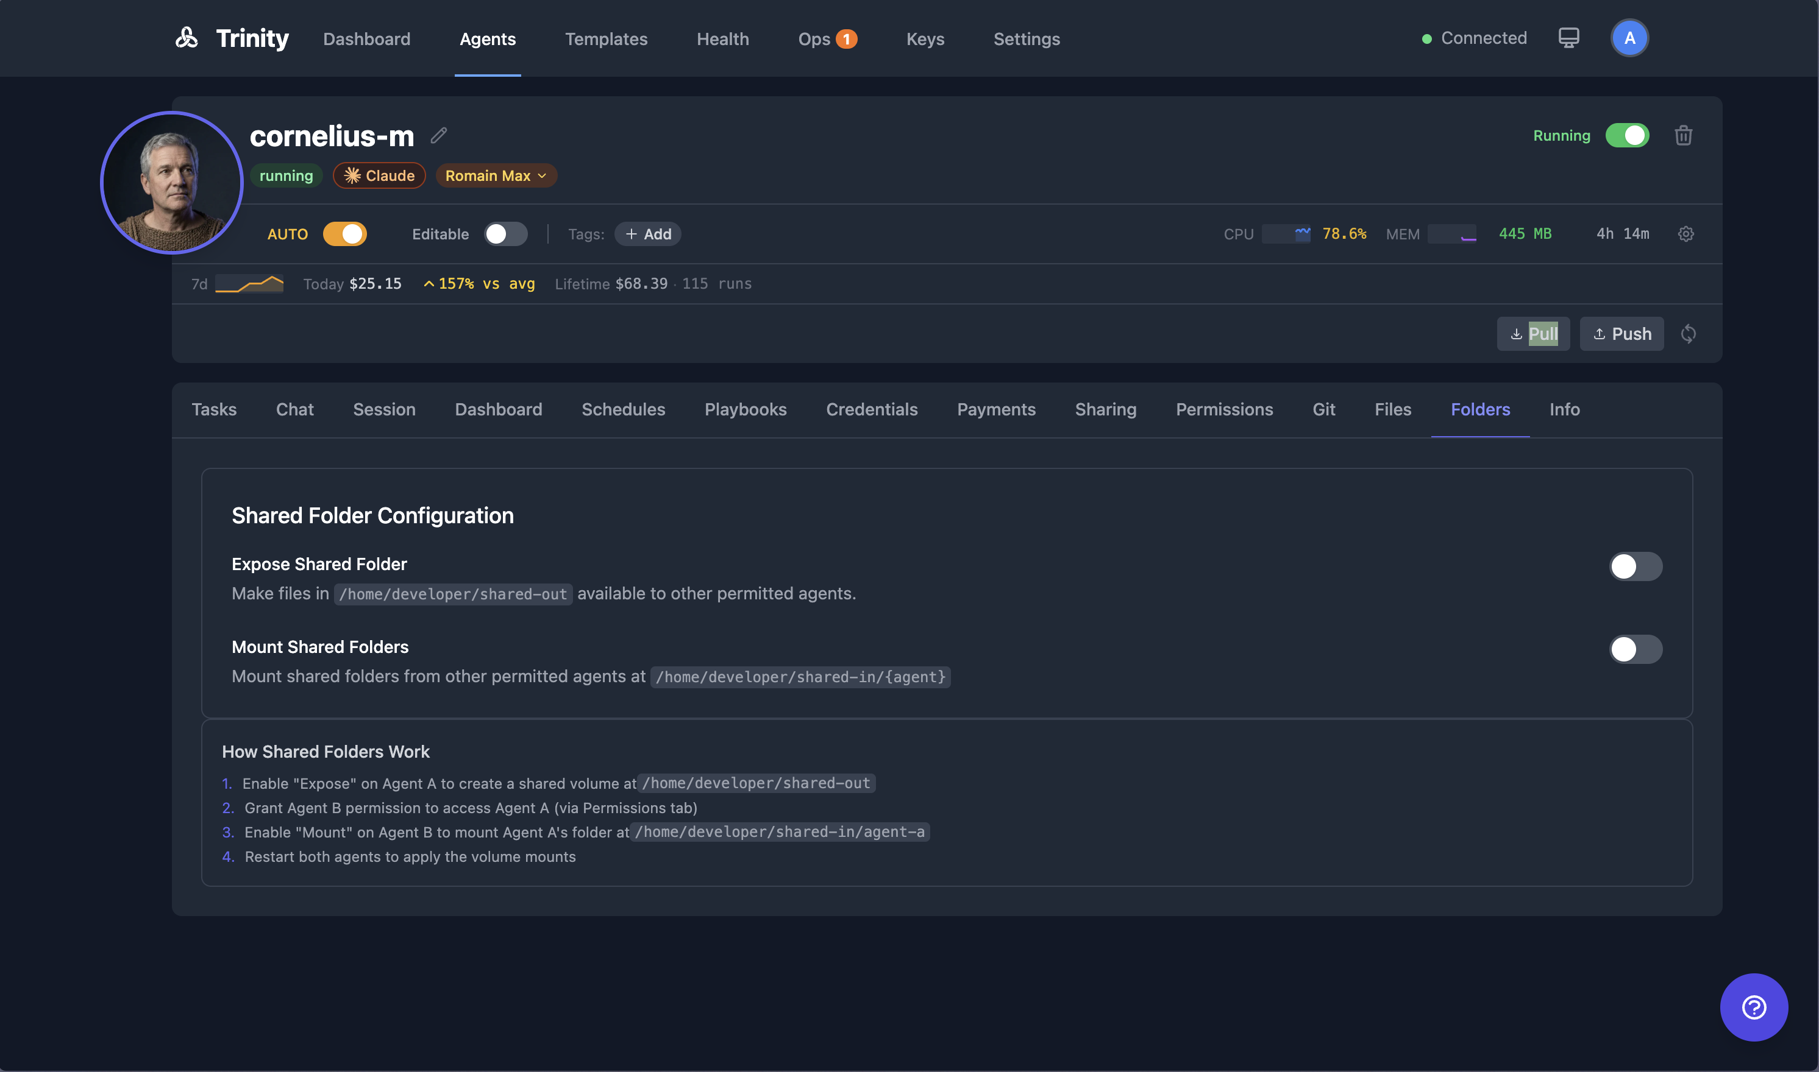View CPU usage sparkline

pyautogui.click(x=1286, y=234)
